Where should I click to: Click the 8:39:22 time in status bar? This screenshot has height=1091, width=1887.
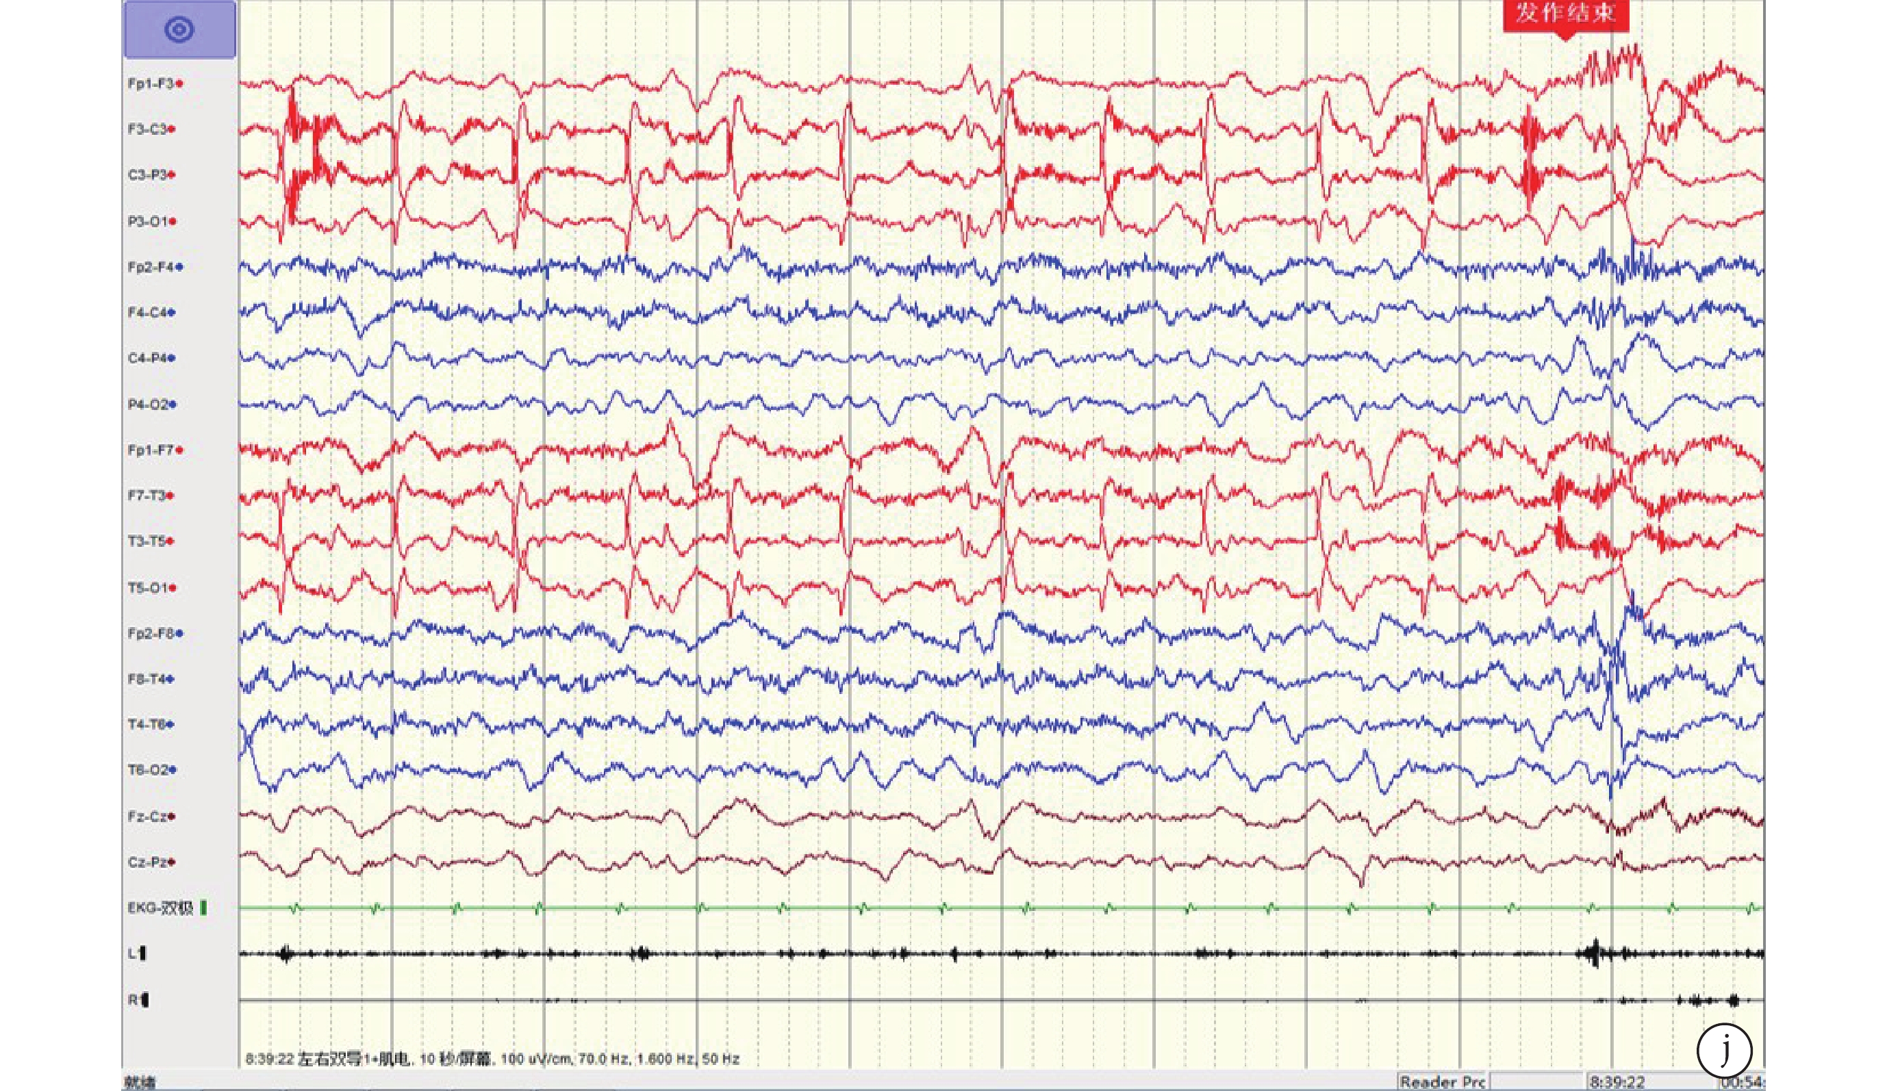(x=1617, y=1082)
